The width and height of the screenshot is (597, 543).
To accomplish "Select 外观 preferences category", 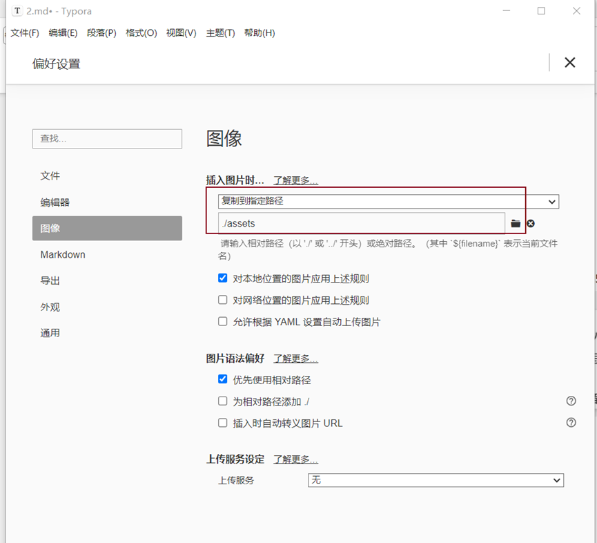I will click(x=107, y=307).
